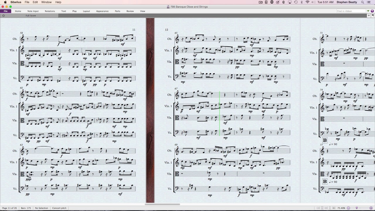
Task: Click the bar number 65 on page 12
Action: pyautogui.click(x=176, y=33)
